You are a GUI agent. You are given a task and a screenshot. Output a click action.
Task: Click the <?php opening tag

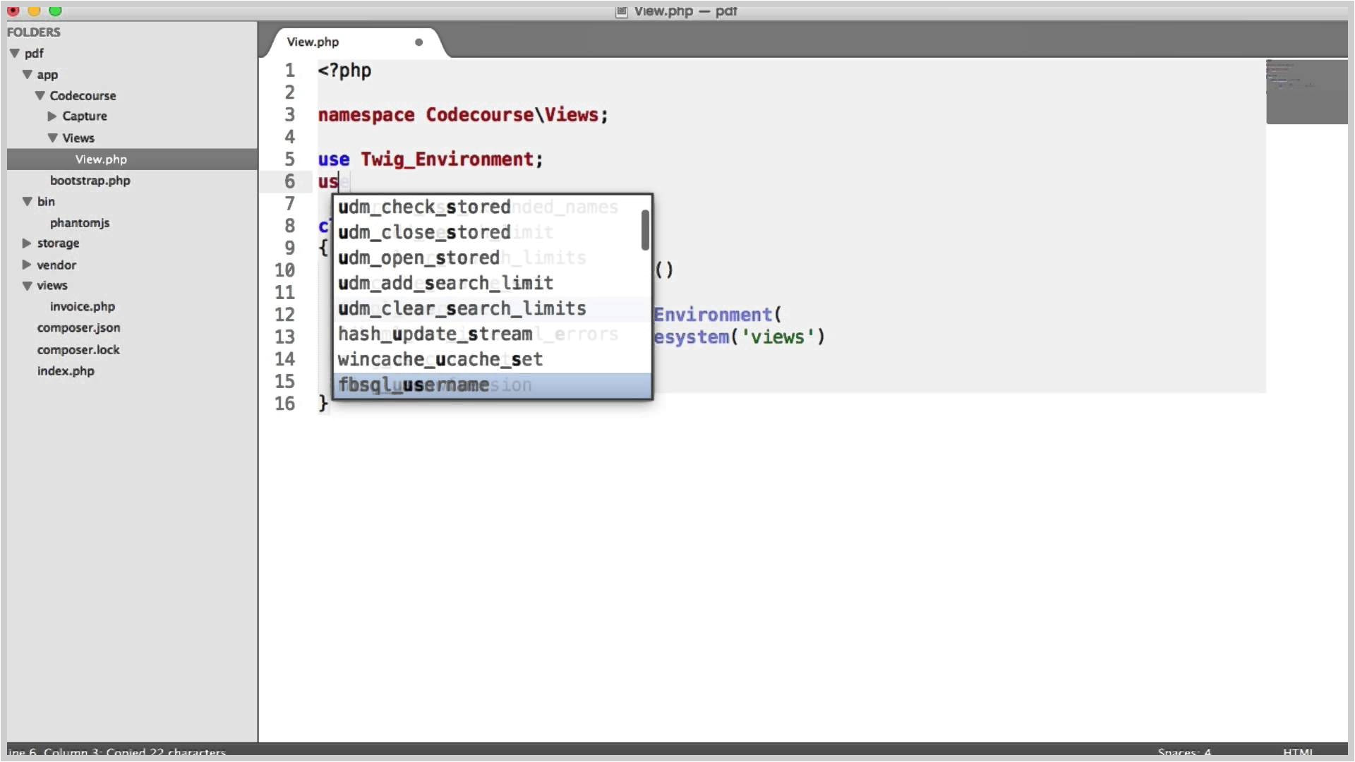344,71
